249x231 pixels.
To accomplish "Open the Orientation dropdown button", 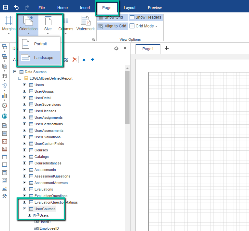I will (28, 25).
